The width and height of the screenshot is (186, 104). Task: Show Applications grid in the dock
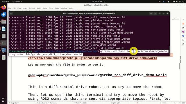(x=3, y=100)
